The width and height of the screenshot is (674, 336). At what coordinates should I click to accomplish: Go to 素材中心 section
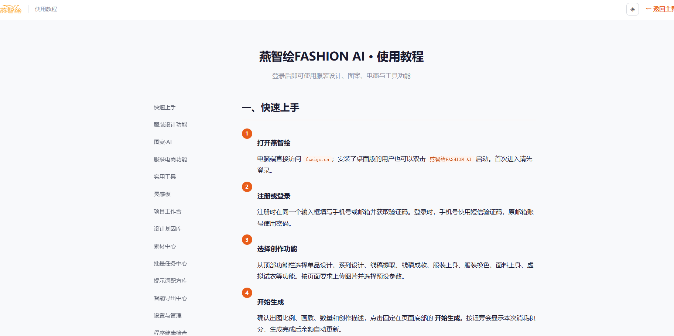[165, 246]
